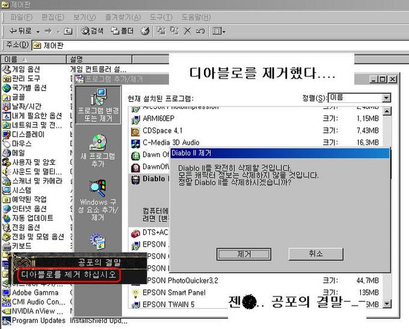Click the 제어판 address bar field
The width and height of the screenshot is (409, 329).
(220, 45)
